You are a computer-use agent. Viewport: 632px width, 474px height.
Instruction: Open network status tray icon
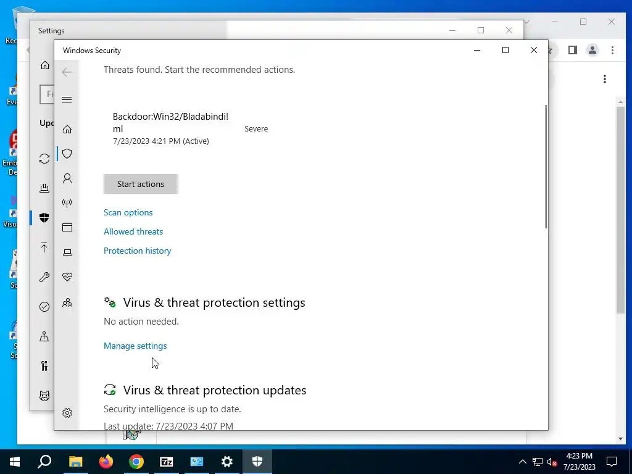click(x=538, y=462)
